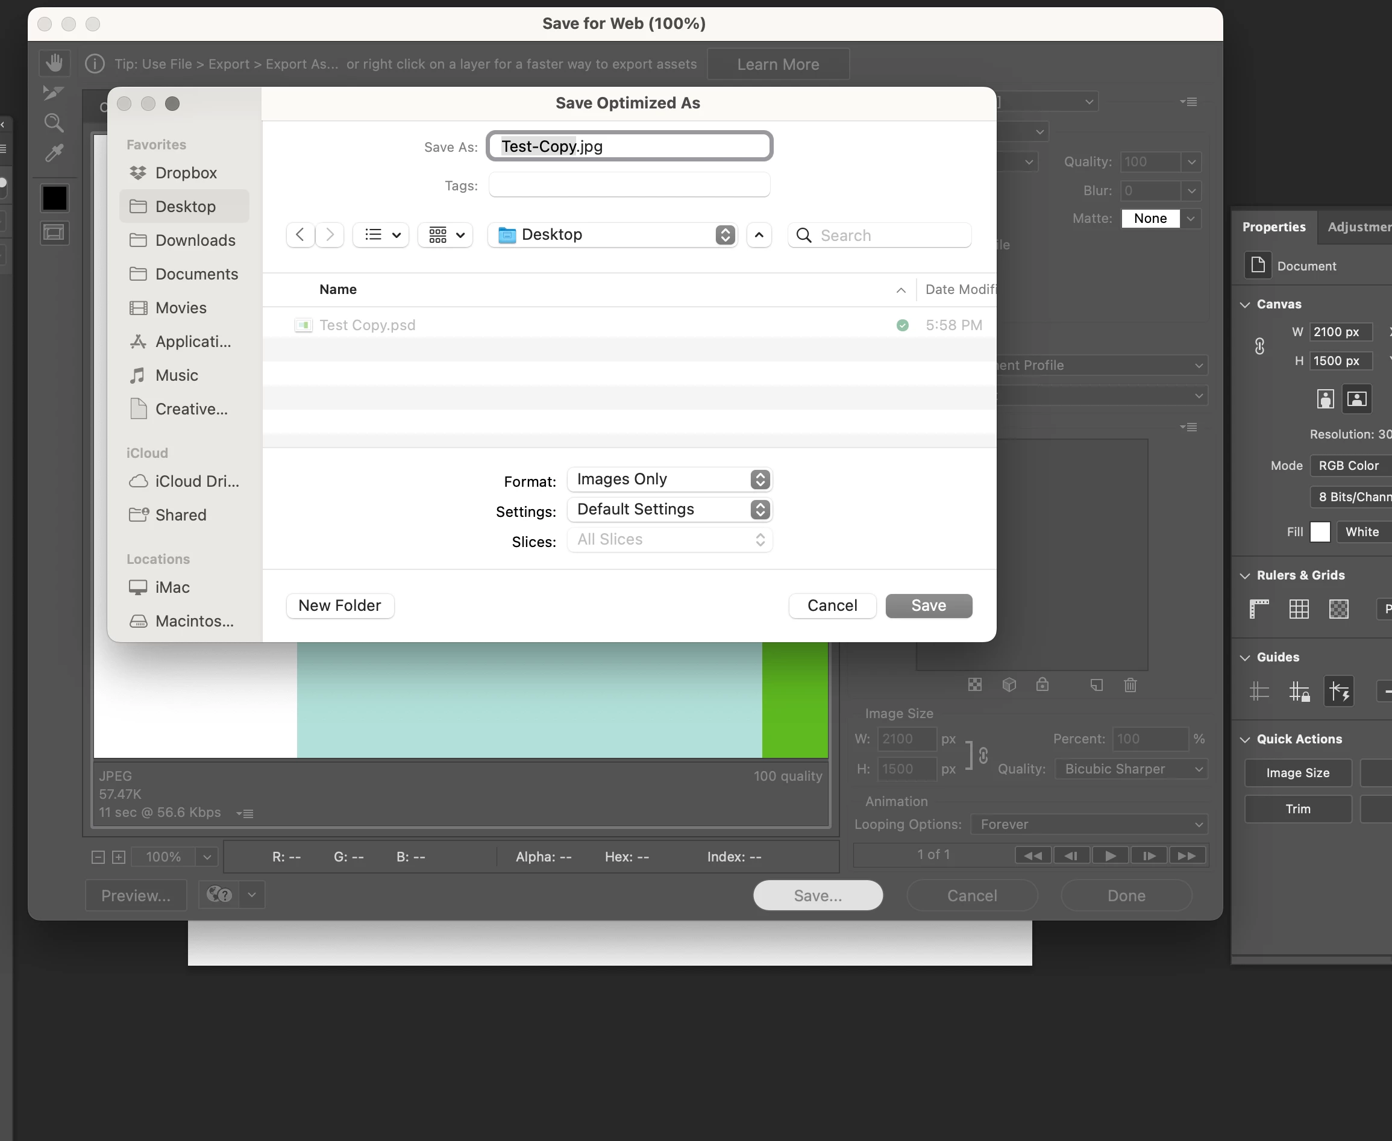
Task: Select the Eyedropper tool
Action: (x=54, y=153)
